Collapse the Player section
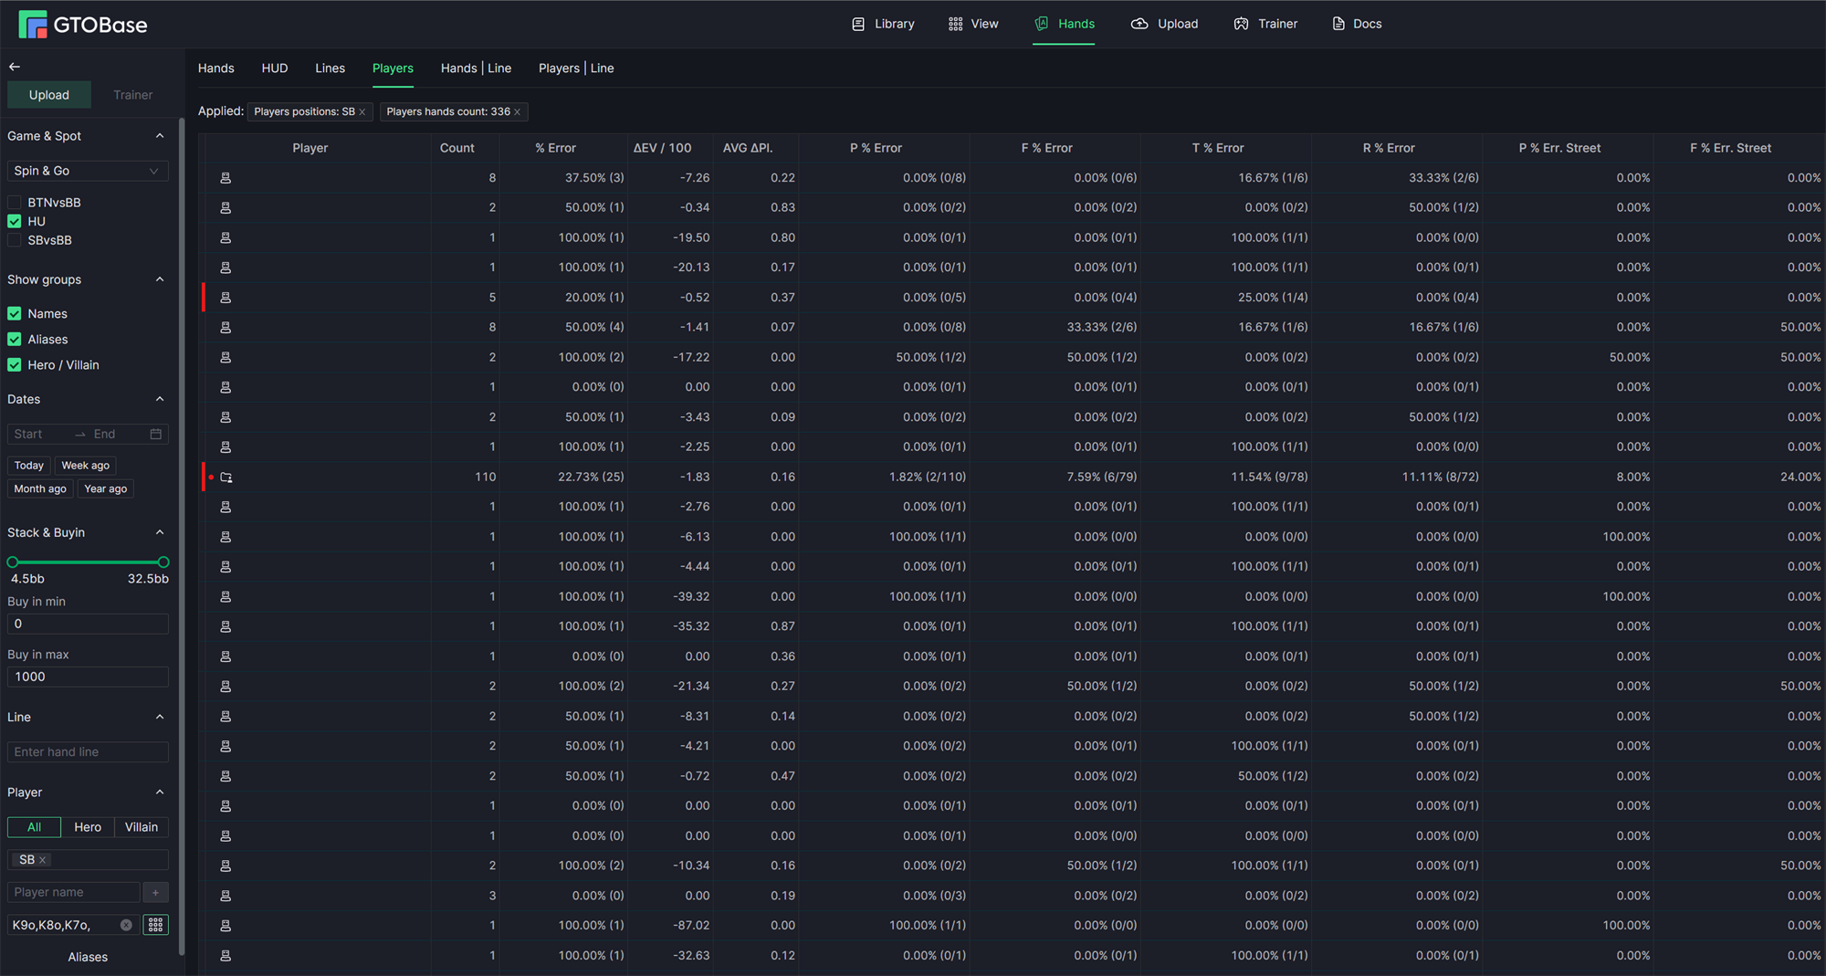 pyautogui.click(x=160, y=792)
